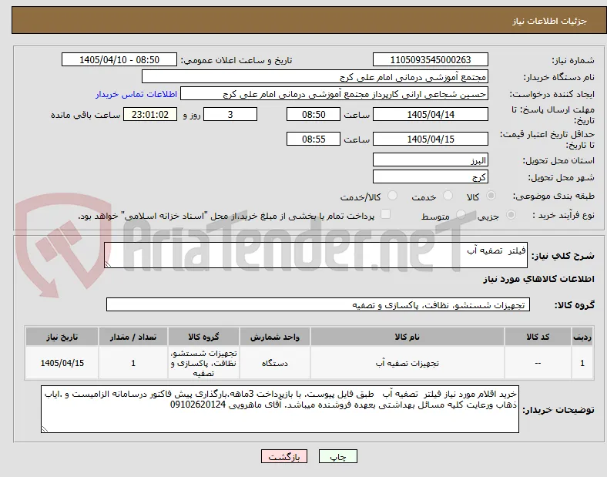Image resolution: width=607 pixels, height=477 pixels.
Task: Click the اطلاعات کالاهای مورد نیاز heading
Action: (x=538, y=279)
